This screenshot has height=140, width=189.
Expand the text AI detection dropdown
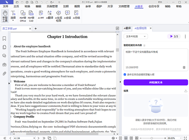136,37
